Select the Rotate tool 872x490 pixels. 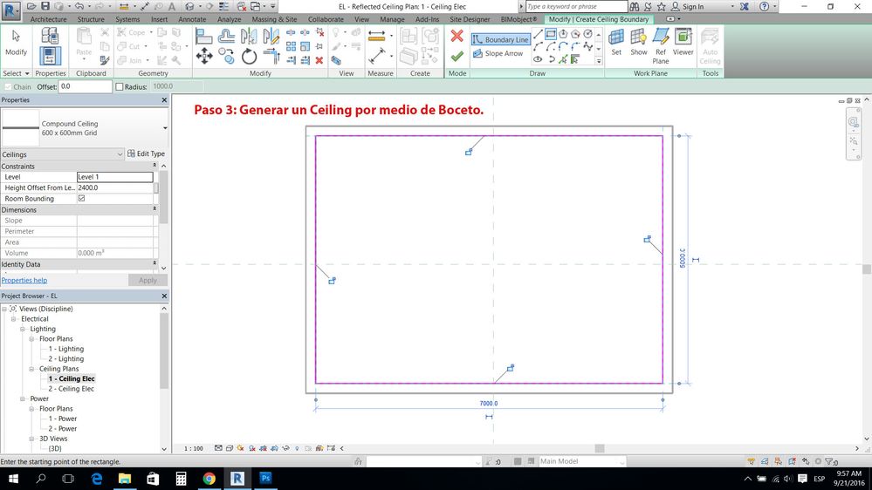tap(249, 56)
